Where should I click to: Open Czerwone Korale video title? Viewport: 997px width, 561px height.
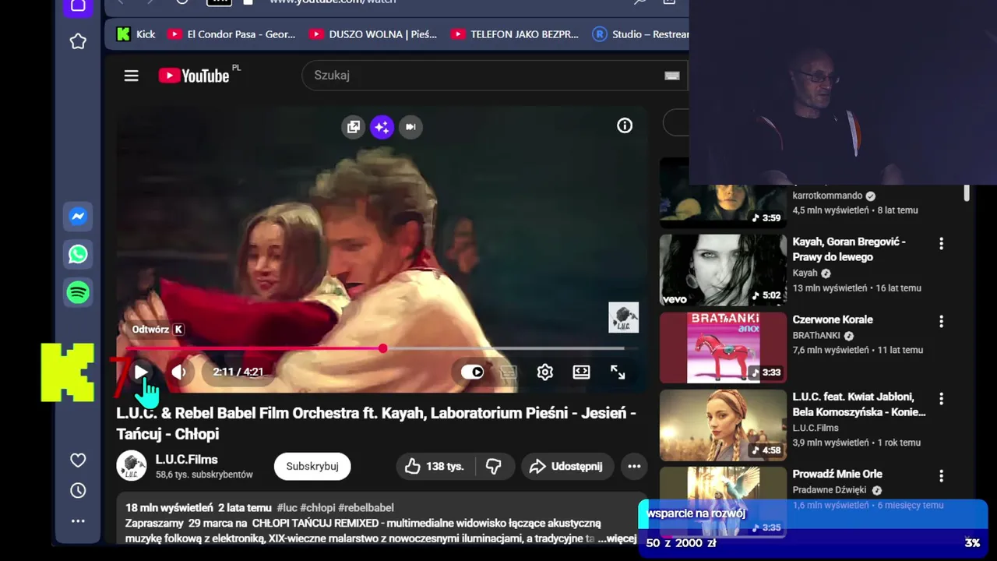click(x=833, y=319)
